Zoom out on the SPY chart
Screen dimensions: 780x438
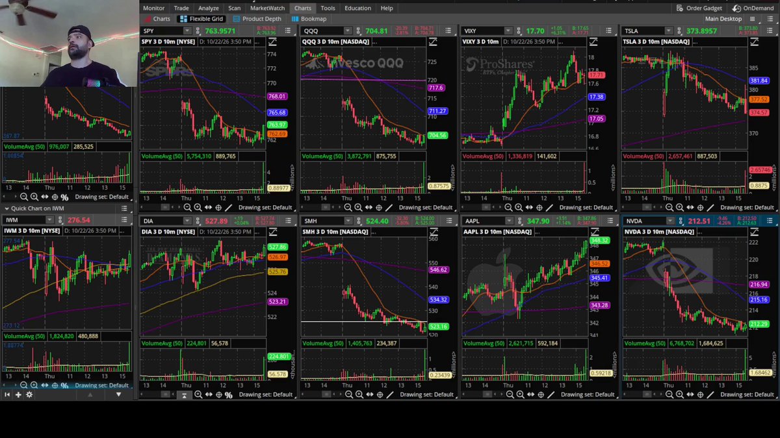pos(187,208)
